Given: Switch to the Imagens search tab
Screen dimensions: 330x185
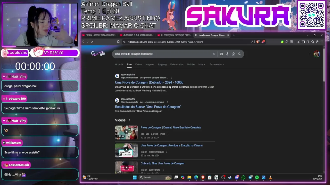Looking at the screenshot, I should 150,64.
